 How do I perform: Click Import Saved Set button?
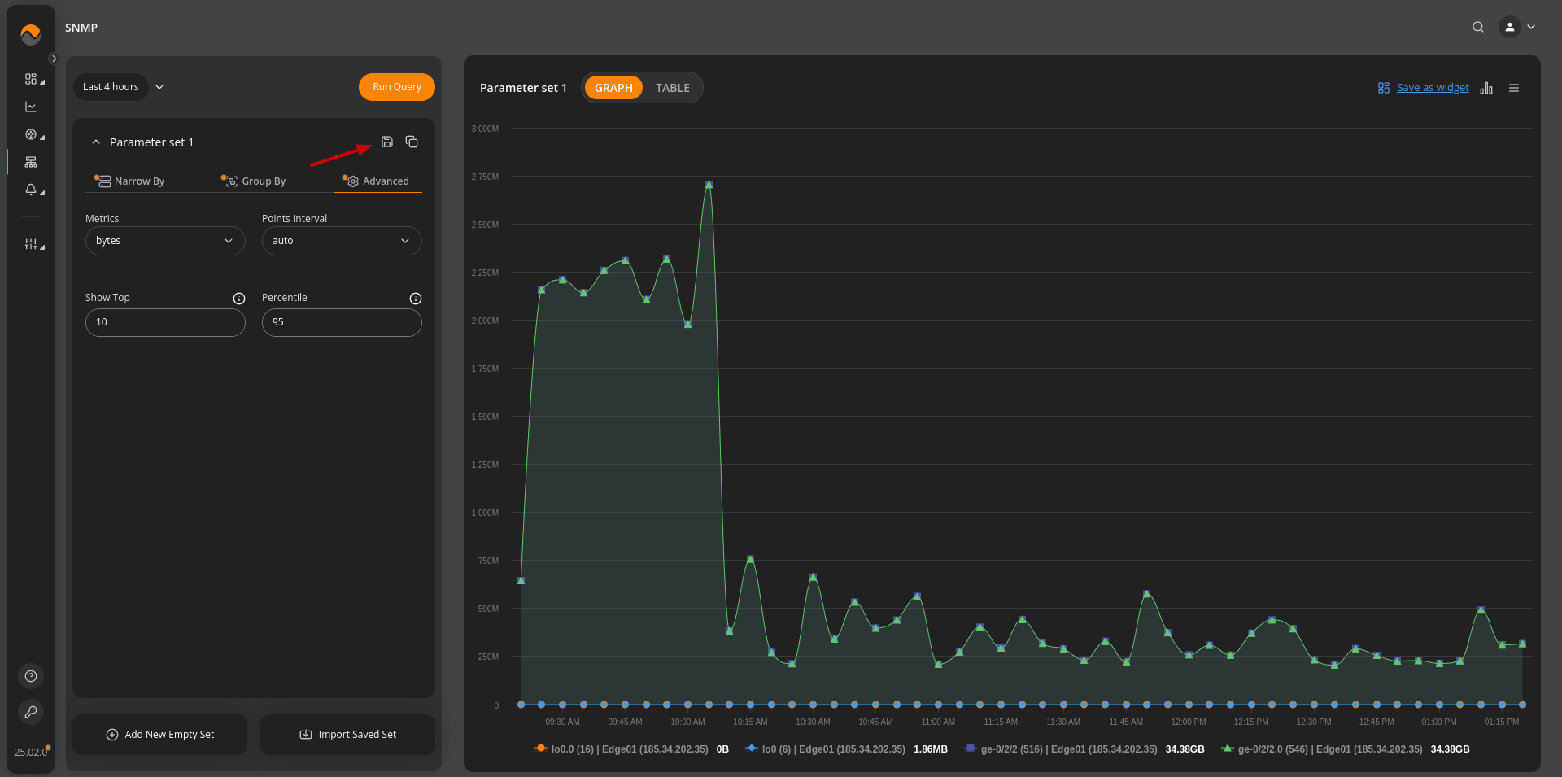point(347,735)
